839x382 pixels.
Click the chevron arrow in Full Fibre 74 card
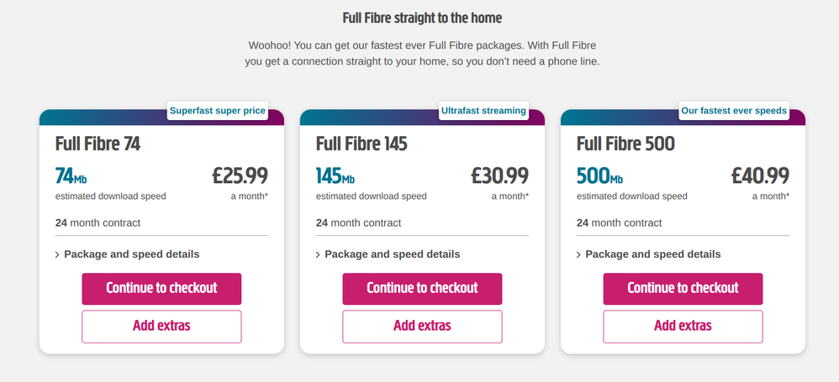tap(57, 254)
